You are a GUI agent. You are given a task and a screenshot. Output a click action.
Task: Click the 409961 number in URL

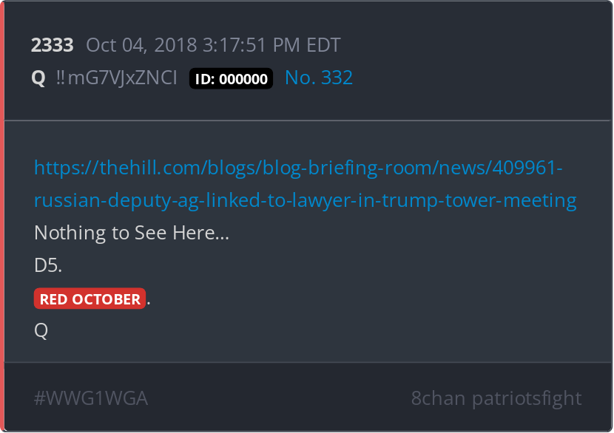(x=525, y=168)
